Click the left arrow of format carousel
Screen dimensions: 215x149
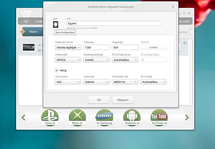pos(23,117)
